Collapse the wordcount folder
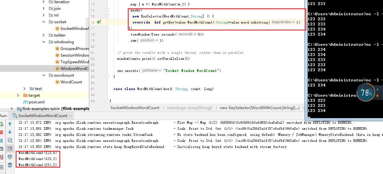 pos(44,75)
